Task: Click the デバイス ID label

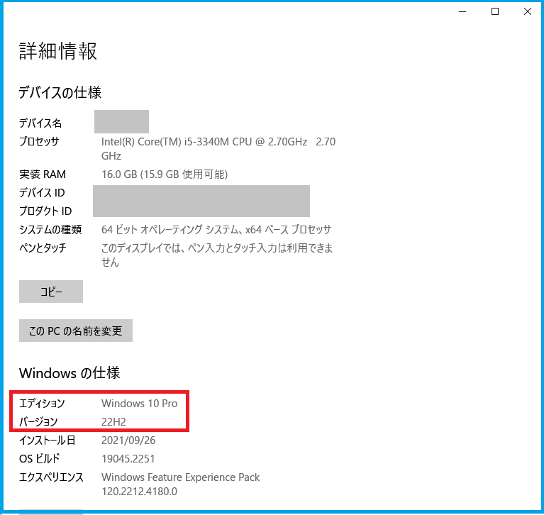Action: click(42, 193)
